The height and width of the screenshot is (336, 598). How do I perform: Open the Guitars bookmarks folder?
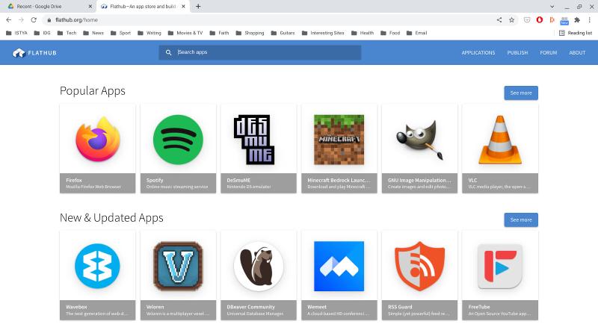pos(283,33)
